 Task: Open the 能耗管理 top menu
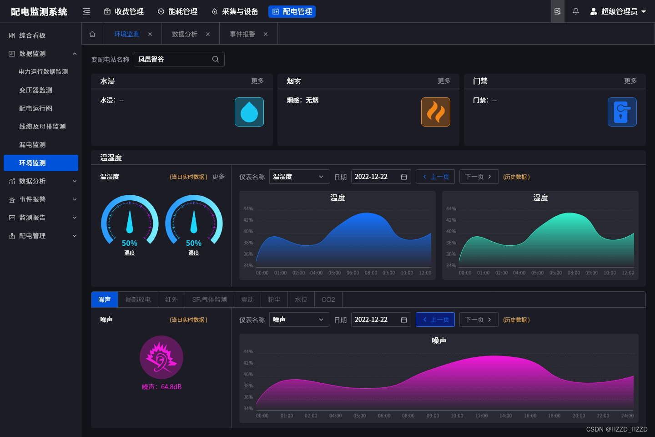177,12
